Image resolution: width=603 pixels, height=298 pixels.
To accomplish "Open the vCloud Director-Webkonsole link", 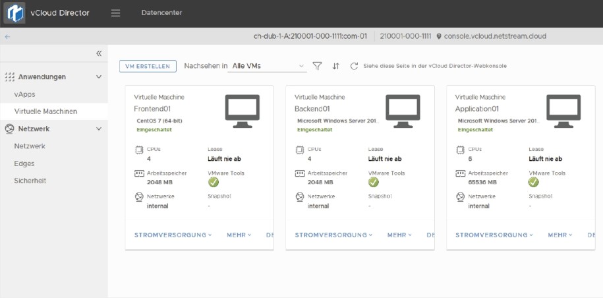I will [x=435, y=66].
